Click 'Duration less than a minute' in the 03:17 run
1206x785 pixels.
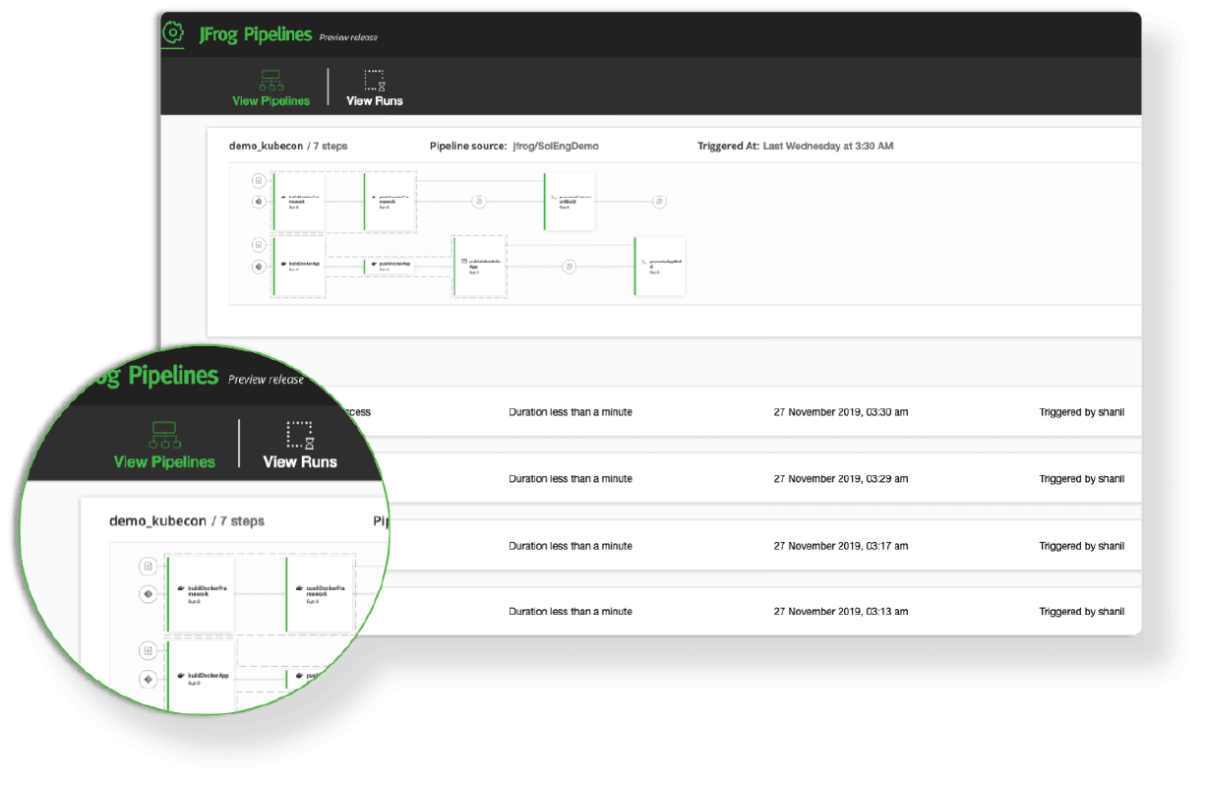571,546
